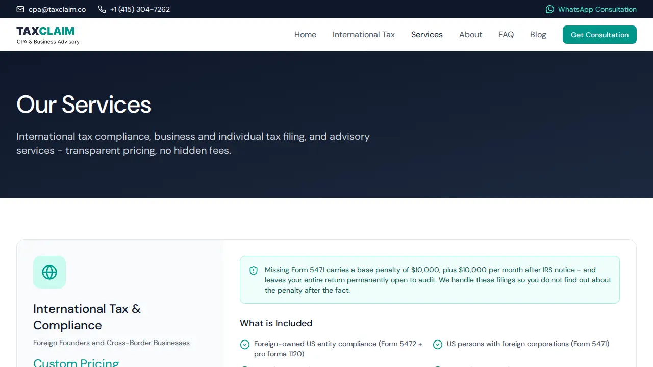This screenshot has width=653, height=367.
Task: Click the What is Included heading
Action: click(276, 323)
